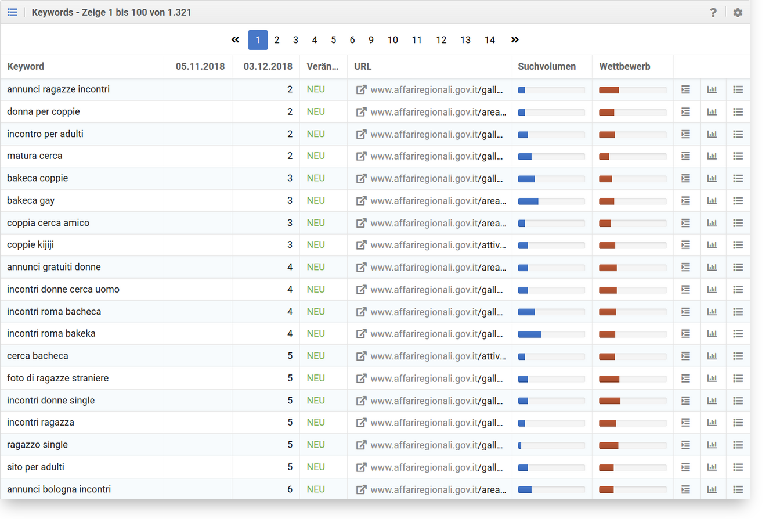Viewport: 769px width, 519px height.
Task: Go to first page with double arrow
Action: coord(235,40)
